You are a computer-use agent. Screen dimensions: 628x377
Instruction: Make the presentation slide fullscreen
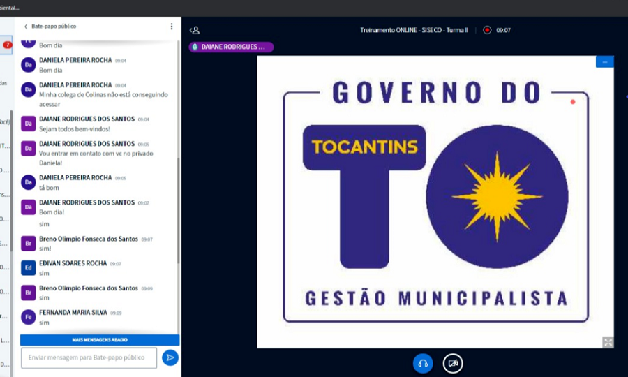pos(608,342)
